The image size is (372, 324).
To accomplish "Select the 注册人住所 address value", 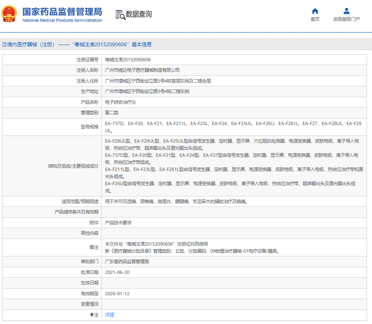I will 158,81.
